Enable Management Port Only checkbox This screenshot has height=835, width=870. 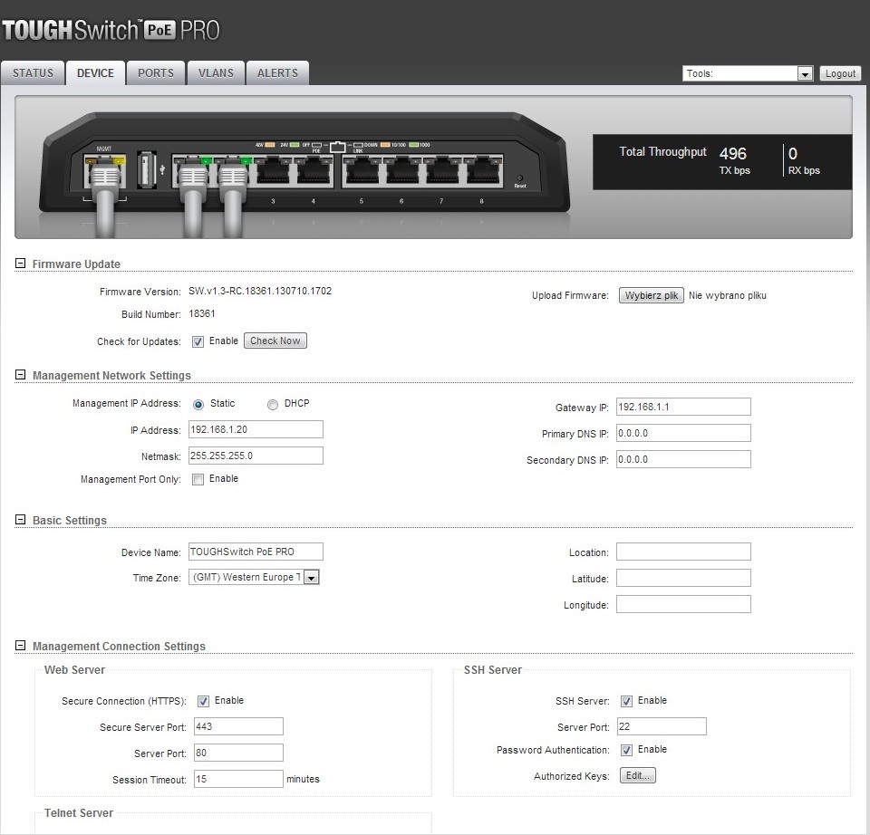[x=198, y=480]
